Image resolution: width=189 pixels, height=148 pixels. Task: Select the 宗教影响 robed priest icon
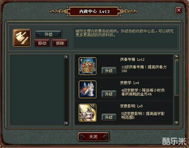[88, 113]
